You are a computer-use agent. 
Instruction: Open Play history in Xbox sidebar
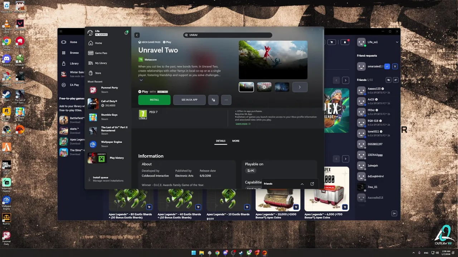coord(108,158)
